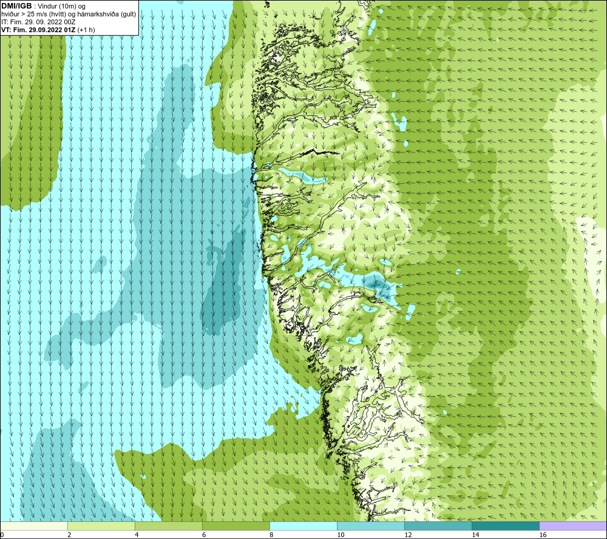Viewport: 607px width, 539px height.
Task: Click the legend label '10'
Action: [341, 535]
